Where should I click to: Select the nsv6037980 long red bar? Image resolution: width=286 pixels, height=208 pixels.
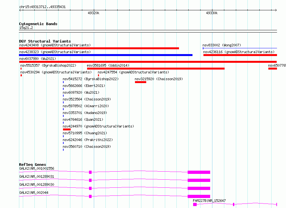(x=148, y=62)
